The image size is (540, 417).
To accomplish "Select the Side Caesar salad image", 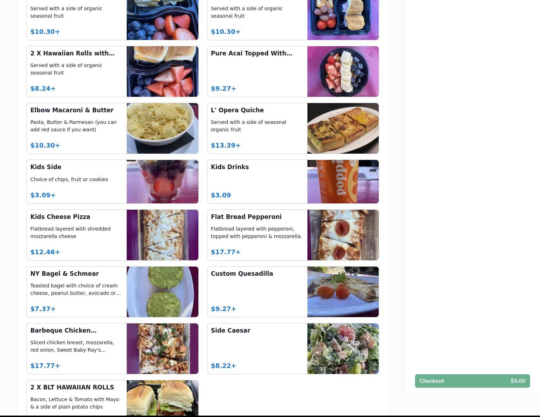I will pos(343,349).
